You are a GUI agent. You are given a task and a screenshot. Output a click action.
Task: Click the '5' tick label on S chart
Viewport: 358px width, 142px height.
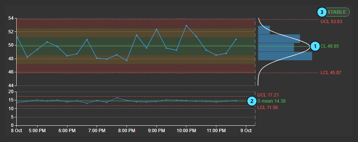(x=13, y=117)
